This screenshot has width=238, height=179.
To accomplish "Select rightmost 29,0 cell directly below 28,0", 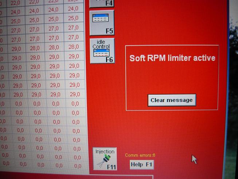I will pyautogui.click(x=74, y=56).
